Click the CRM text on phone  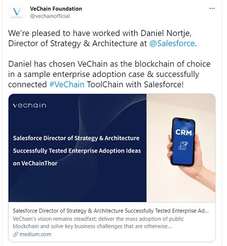[x=184, y=132]
